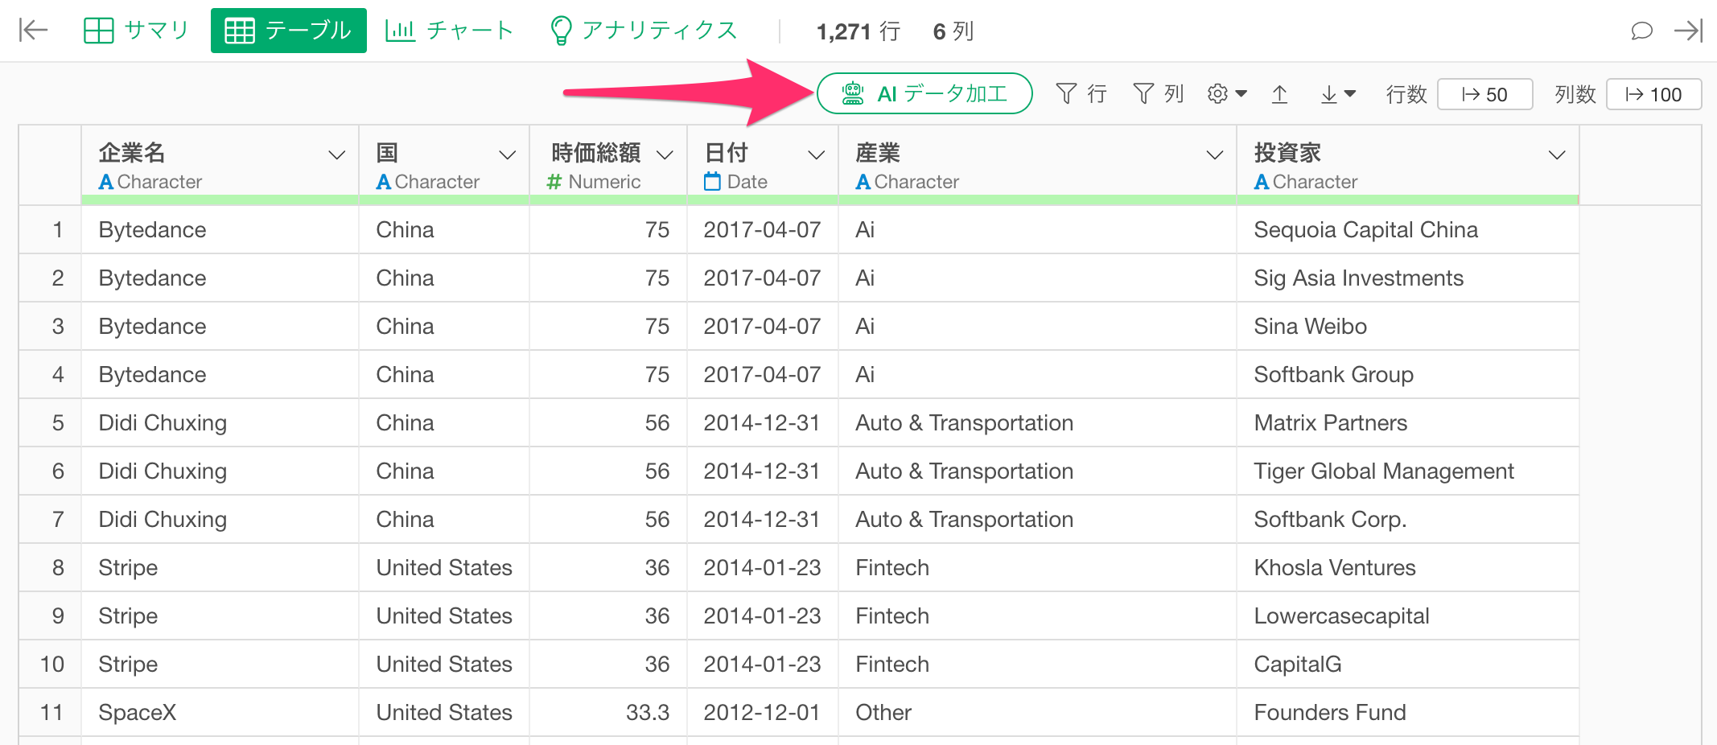Viewport: 1717px width, 745px height.
Task: Select the cell Khosla Ventures
Action: (x=1408, y=567)
